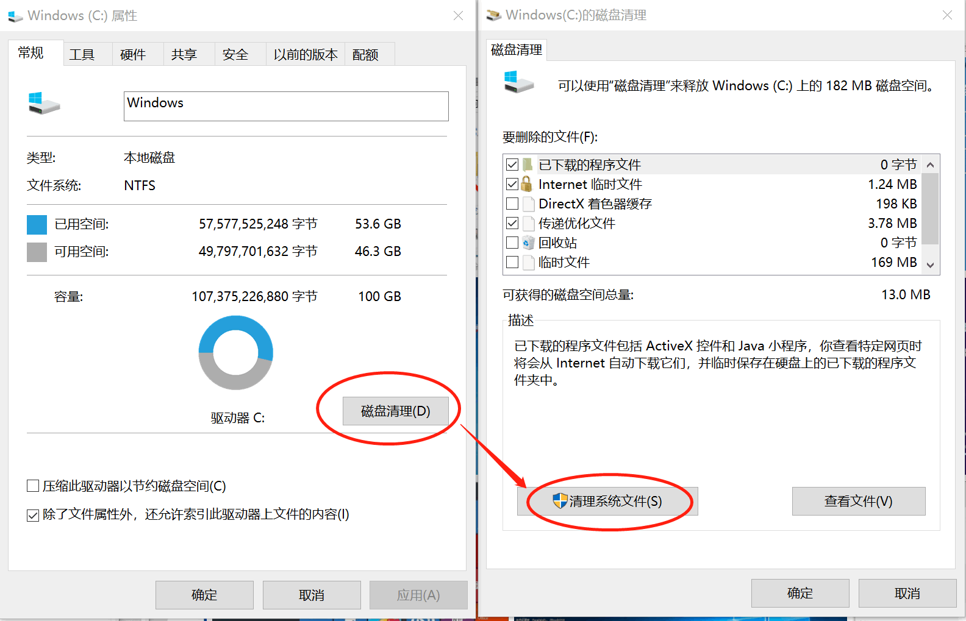Click the drive icon in the disk cleanup panel

518,82
